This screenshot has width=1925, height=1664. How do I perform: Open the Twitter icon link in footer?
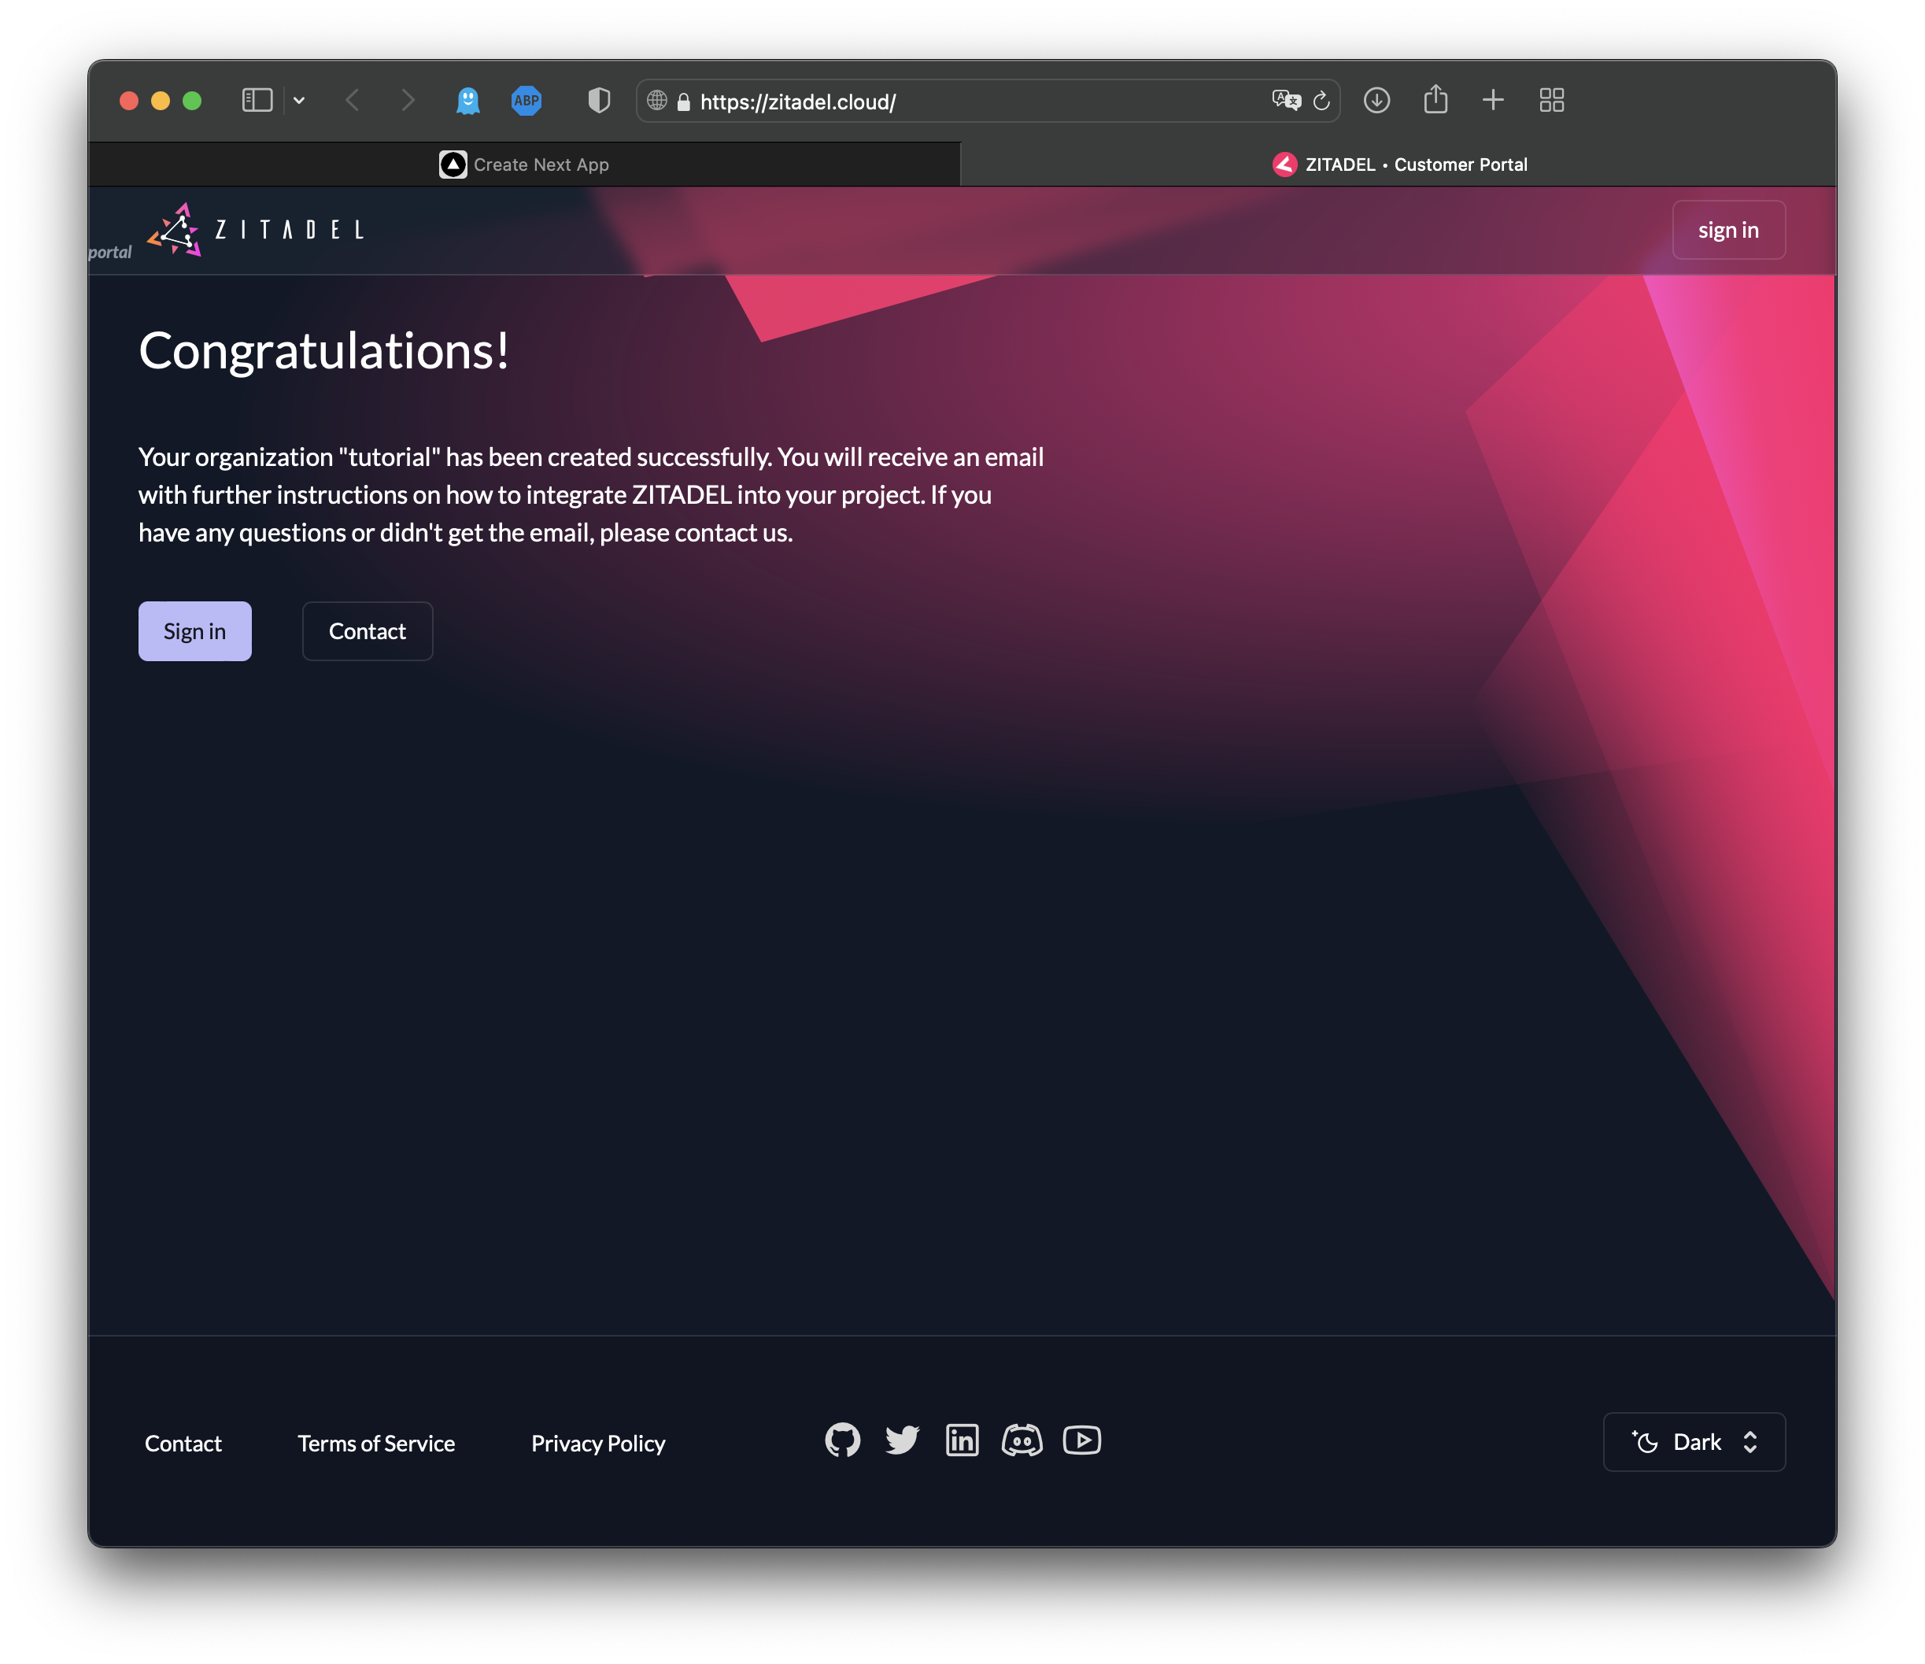point(902,1440)
